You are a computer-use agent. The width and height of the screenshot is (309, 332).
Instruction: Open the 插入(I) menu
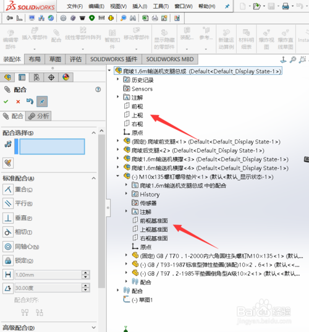pyautogui.click(x=140, y=6)
